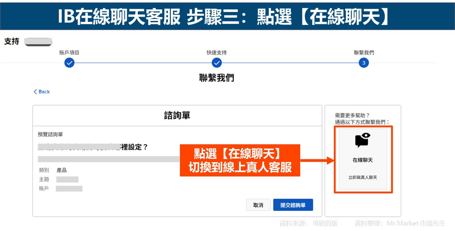The height and width of the screenshot is (231, 455).
Task: Select the numbered circle 3 for 聯繫我們
Action: (364, 63)
